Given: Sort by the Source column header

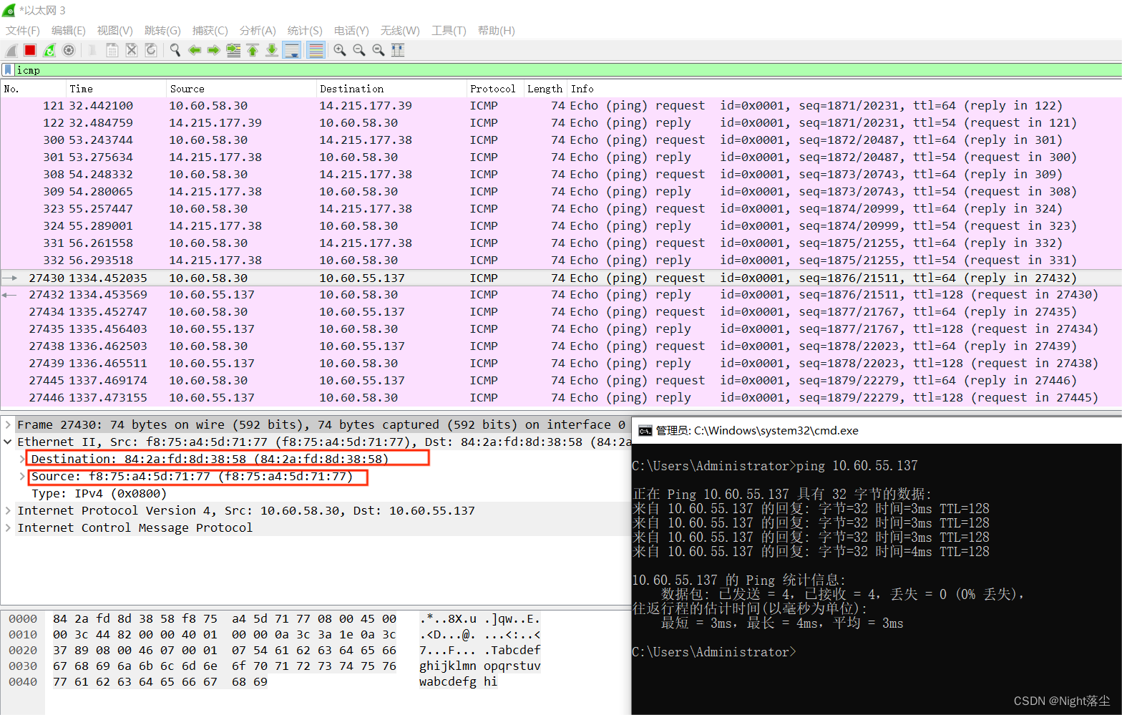Looking at the screenshot, I should (x=240, y=89).
